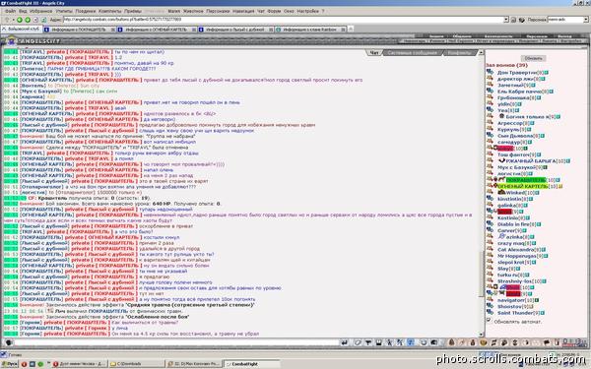Click private message icon beside Дон Травертин
The width and height of the screenshot is (591, 369).
(x=490, y=72)
